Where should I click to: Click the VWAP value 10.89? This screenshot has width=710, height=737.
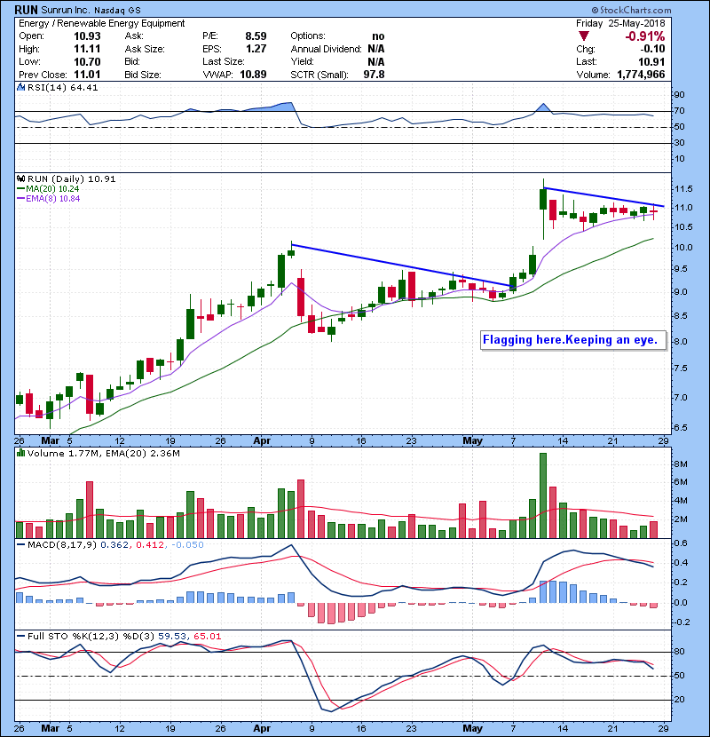click(253, 75)
